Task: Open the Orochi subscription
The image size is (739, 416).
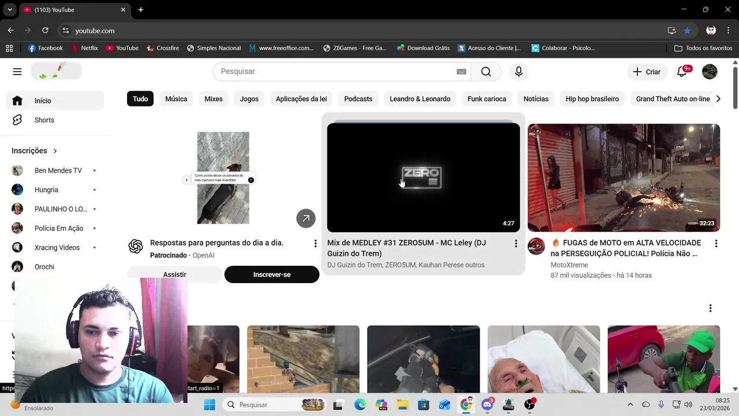Action: pos(55,267)
